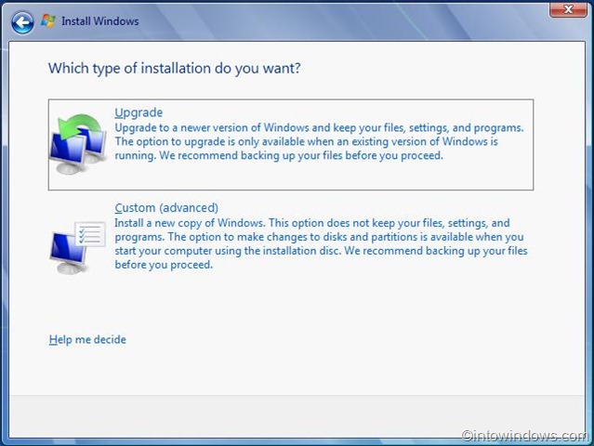Choose the Upgrade installation option heading

(x=139, y=112)
